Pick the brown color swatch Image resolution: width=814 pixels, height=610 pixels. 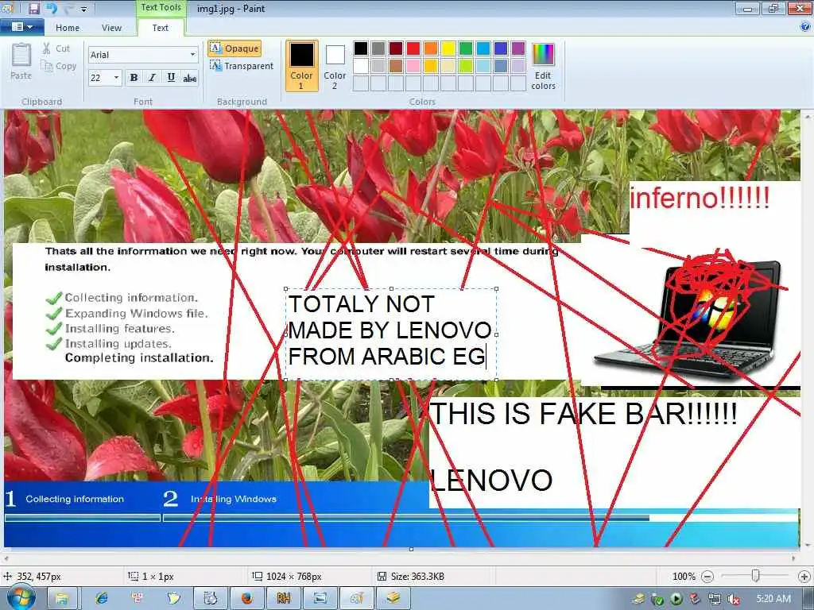tap(396, 66)
